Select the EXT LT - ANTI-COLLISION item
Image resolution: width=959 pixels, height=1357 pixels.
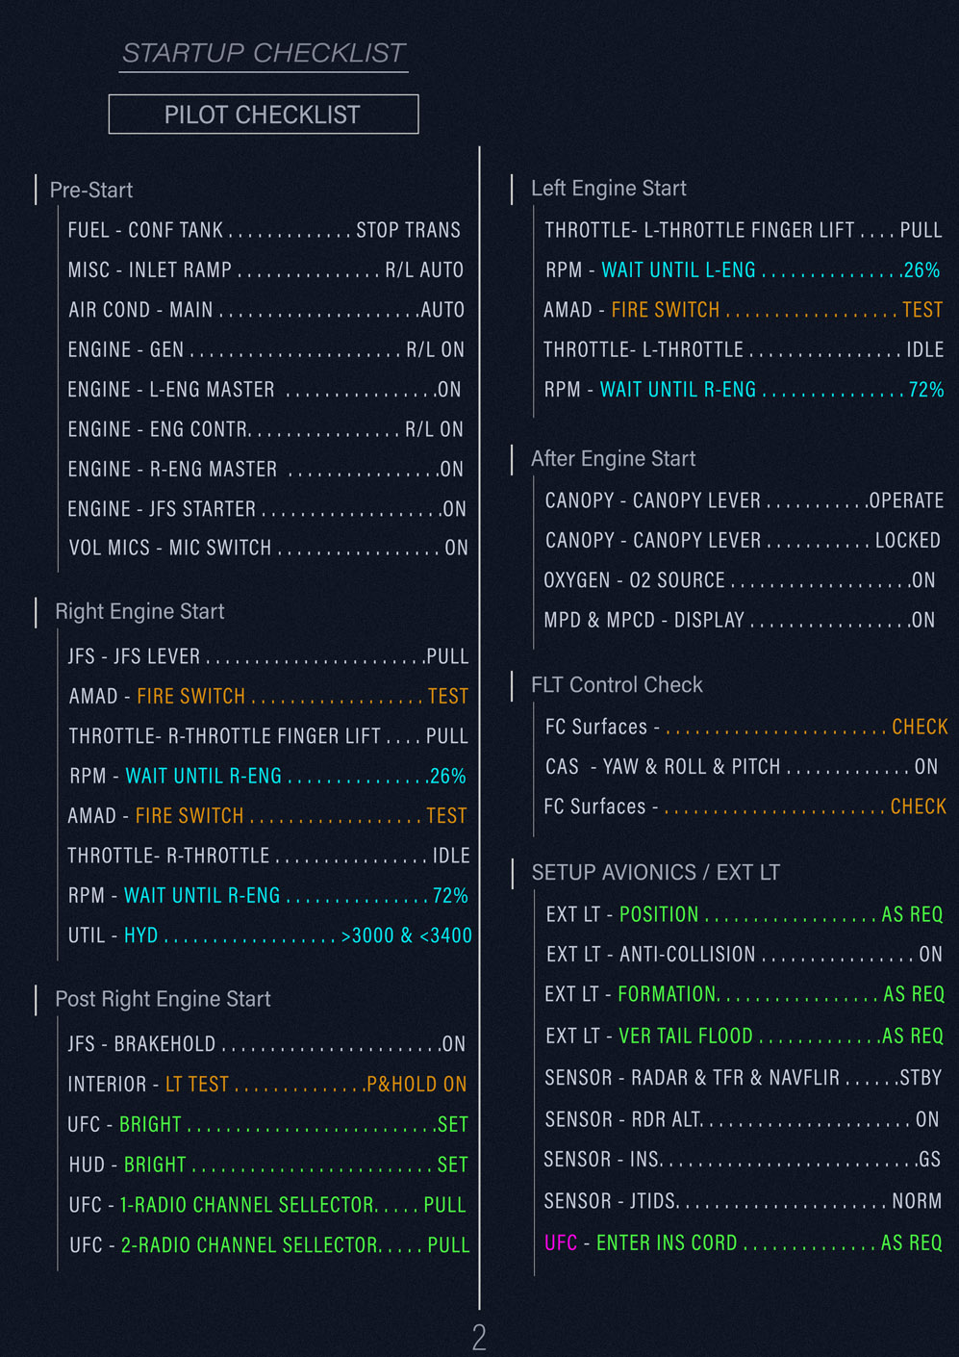tap(744, 955)
